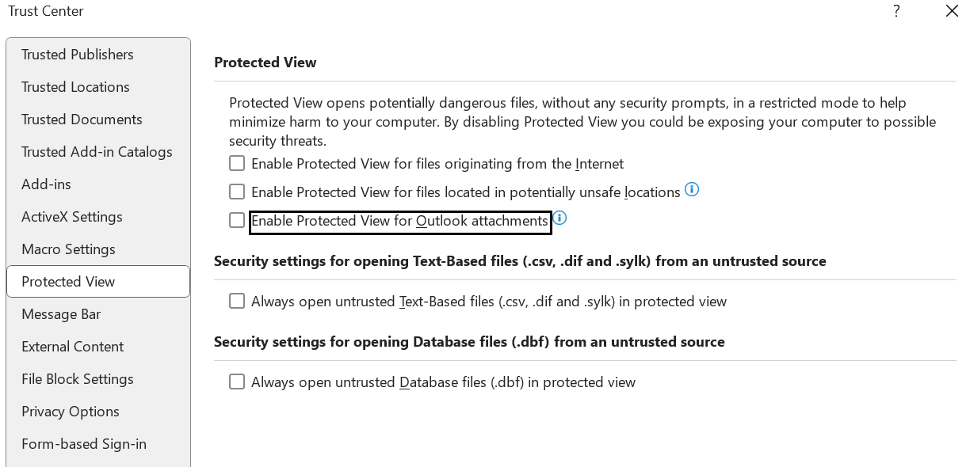Enable untrusted Text-Based files protected view
This screenshot has width=970, height=467.
click(237, 301)
